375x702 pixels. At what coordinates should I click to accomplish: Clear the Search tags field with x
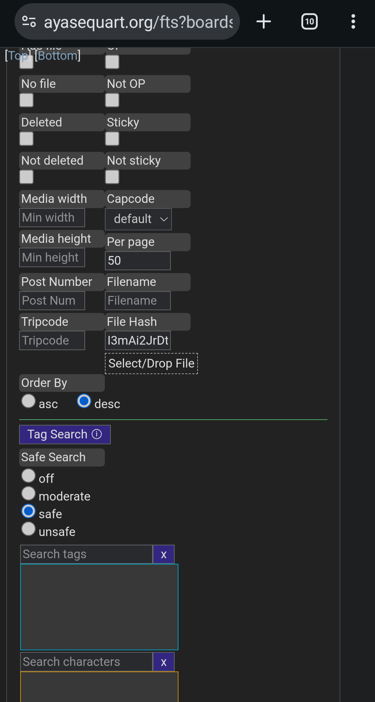coord(164,554)
